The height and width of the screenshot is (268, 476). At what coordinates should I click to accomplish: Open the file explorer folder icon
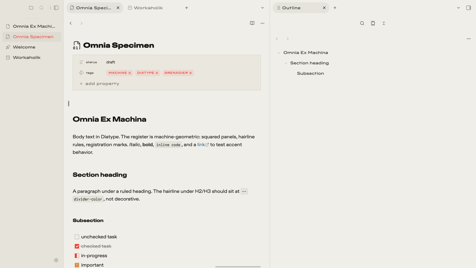pyautogui.click(x=31, y=8)
